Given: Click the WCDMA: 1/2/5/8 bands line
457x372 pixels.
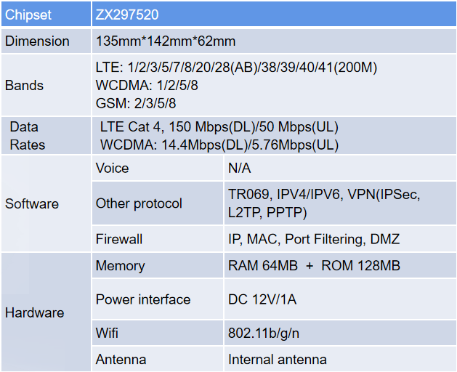Looking at the screenshot, I should pos(147,86).
